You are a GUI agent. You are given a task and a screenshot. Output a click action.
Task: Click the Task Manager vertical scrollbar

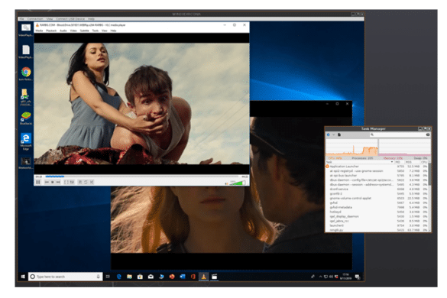[429, 174]
